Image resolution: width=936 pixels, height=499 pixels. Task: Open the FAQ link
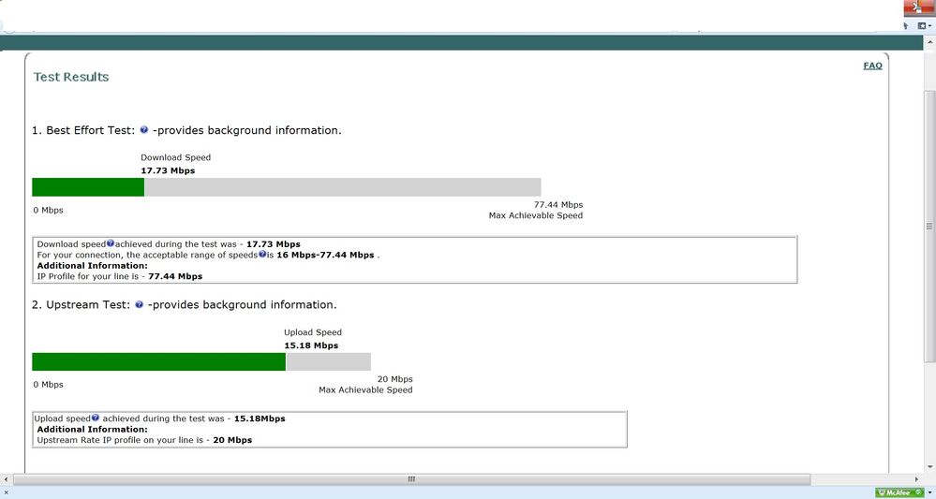(872, 66)
